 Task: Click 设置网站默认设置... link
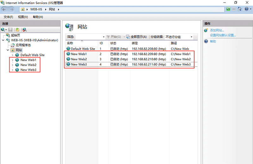223,35
